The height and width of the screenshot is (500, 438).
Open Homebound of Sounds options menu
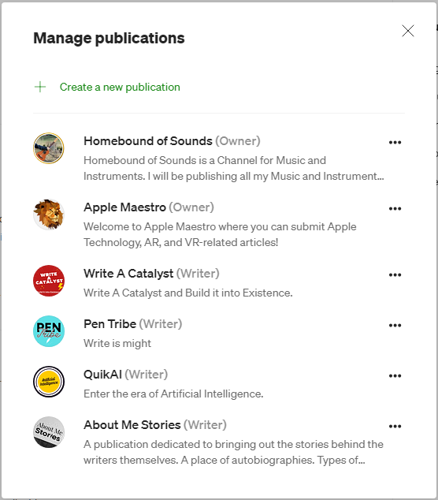click(395, 142)
